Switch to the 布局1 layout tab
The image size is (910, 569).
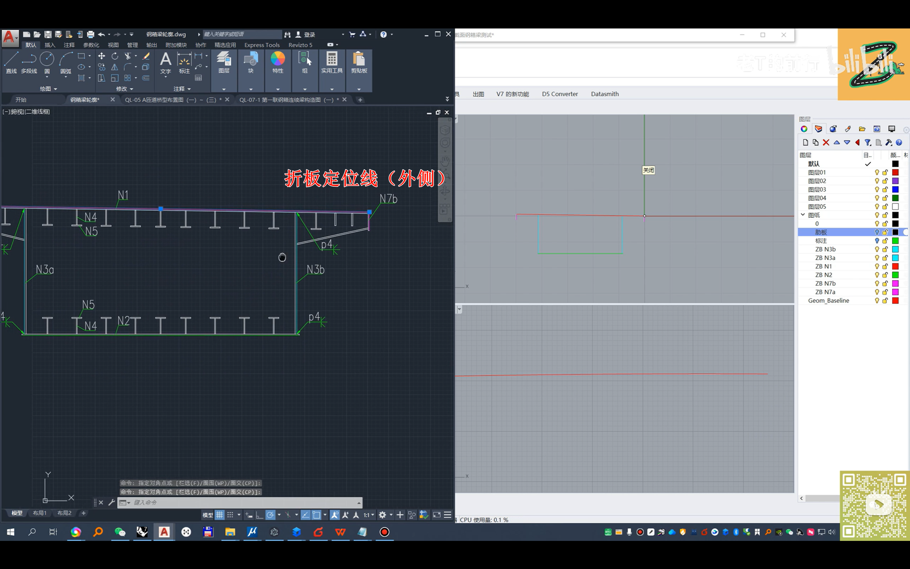39,513
